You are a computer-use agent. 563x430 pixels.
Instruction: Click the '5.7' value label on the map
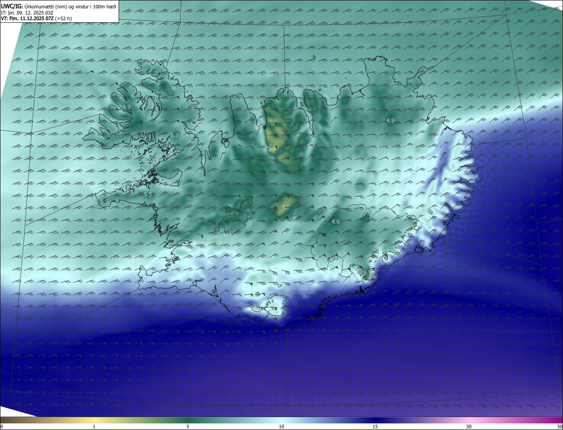click(x=175, y=135)
